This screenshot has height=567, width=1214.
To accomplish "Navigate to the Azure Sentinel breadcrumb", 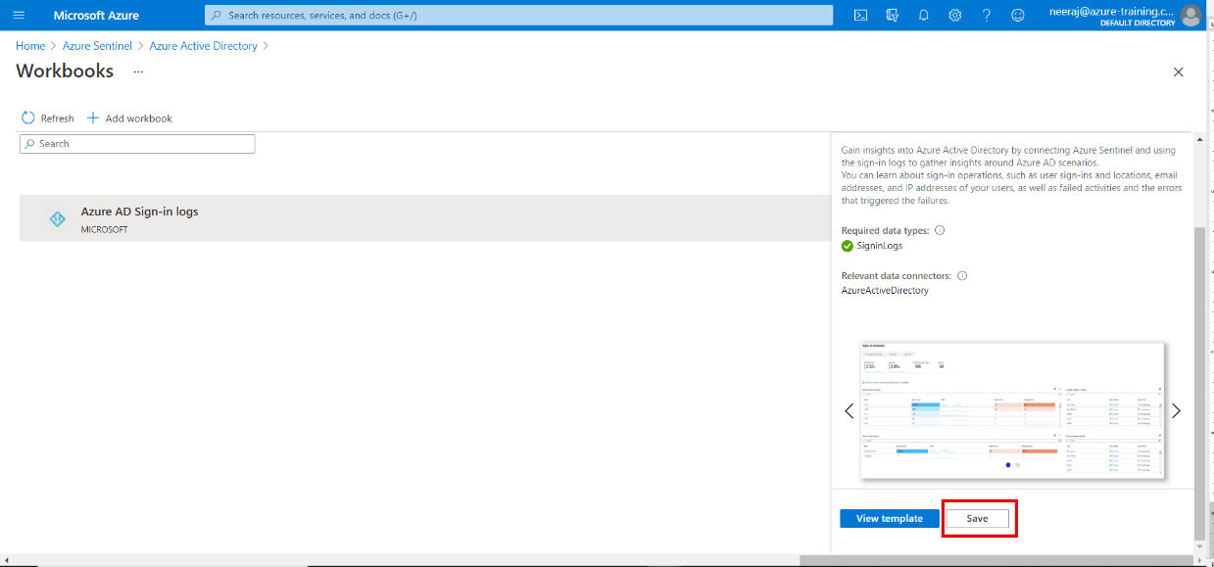I will point(97,46).
